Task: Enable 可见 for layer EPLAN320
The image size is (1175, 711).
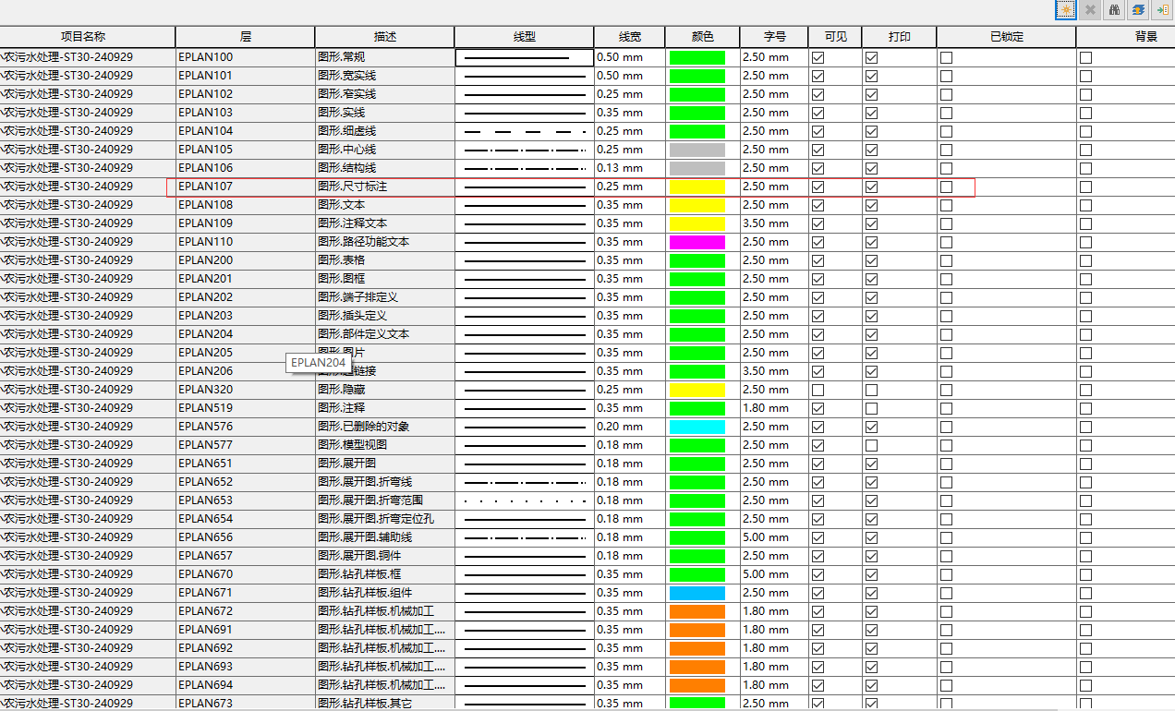Action: 818,390
